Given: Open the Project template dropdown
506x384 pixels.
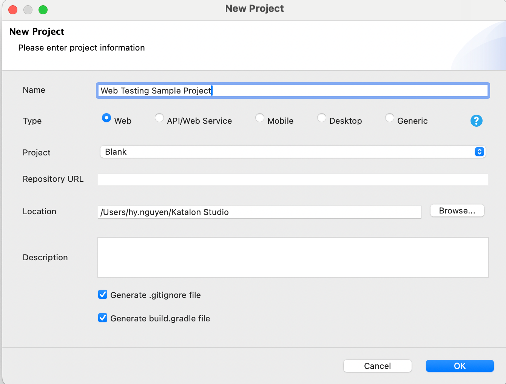Looking at the screenshot, I should pos(293,152).
